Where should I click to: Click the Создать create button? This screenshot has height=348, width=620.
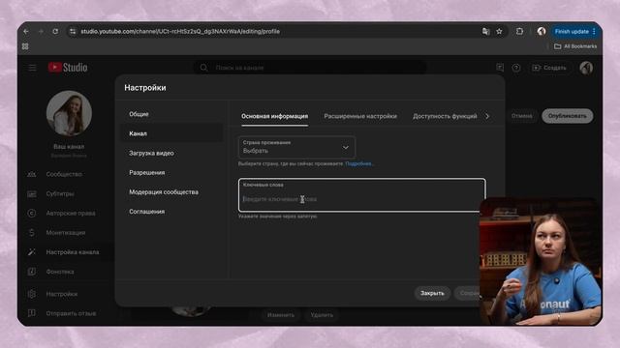pyautogui.click(x=549, y=68)
